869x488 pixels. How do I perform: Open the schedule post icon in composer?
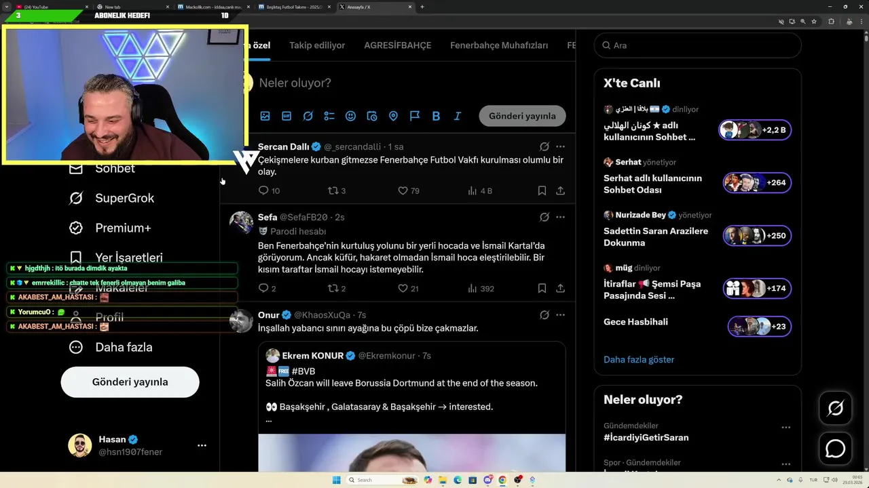(x=372, y=116)
